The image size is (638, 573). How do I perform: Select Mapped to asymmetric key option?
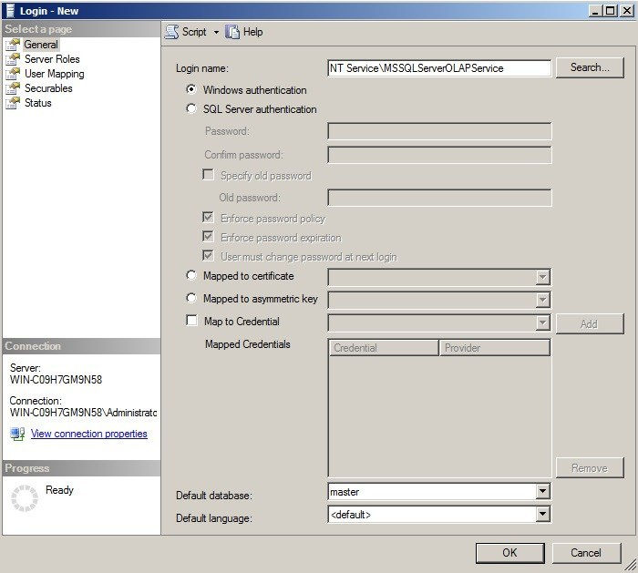[x=190, y=298]
